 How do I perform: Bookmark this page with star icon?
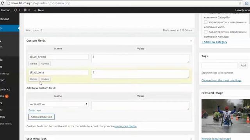[x=240, y=3]
